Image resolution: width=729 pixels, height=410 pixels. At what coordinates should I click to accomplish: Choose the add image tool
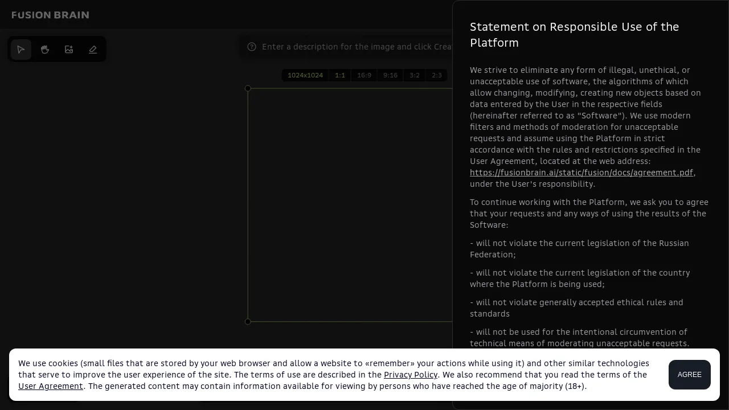[x=69, y=50]
